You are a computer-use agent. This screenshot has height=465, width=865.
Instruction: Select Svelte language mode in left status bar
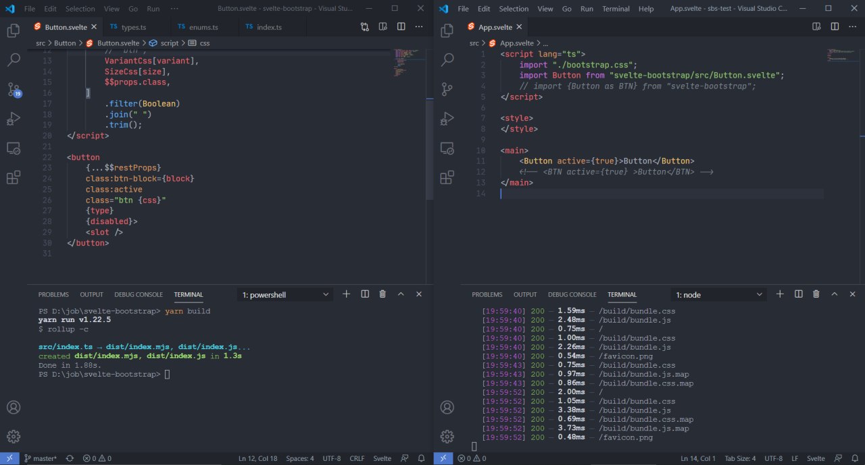click(x=382, y=458)
